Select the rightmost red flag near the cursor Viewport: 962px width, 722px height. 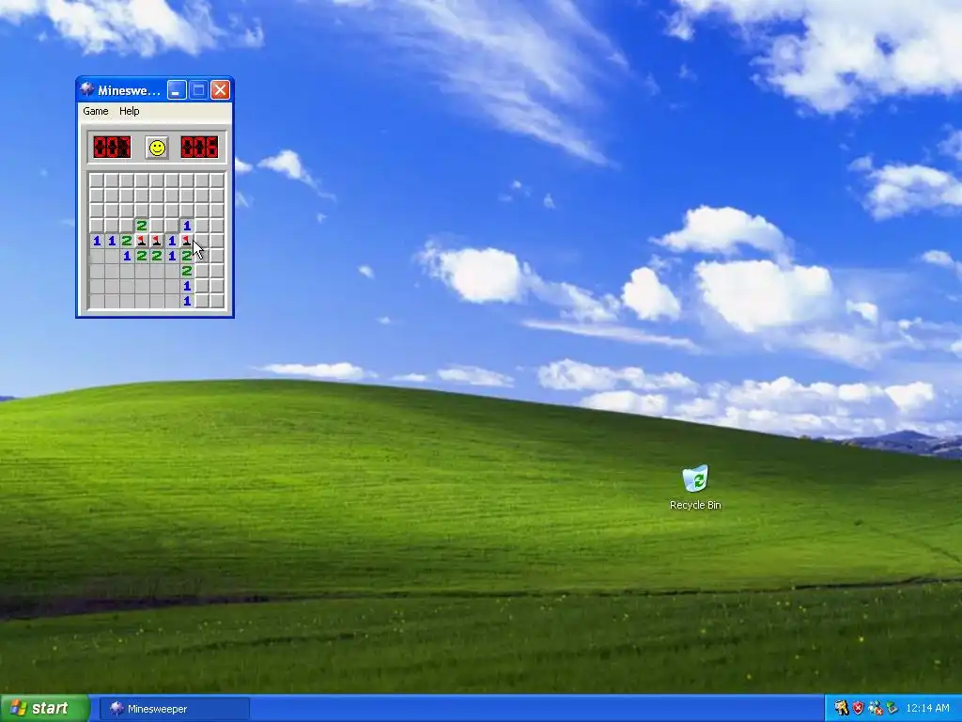pos(187,241)
